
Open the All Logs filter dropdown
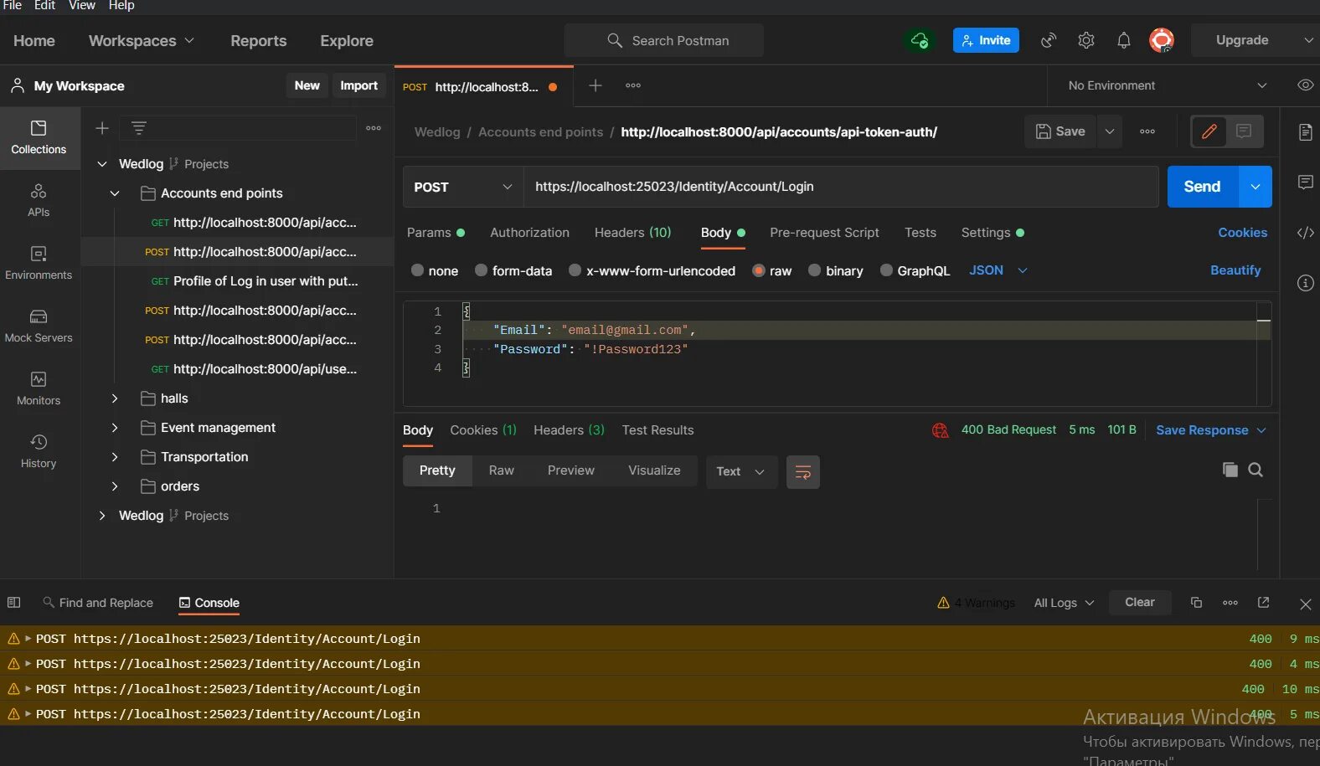[x=1064, y=603]
